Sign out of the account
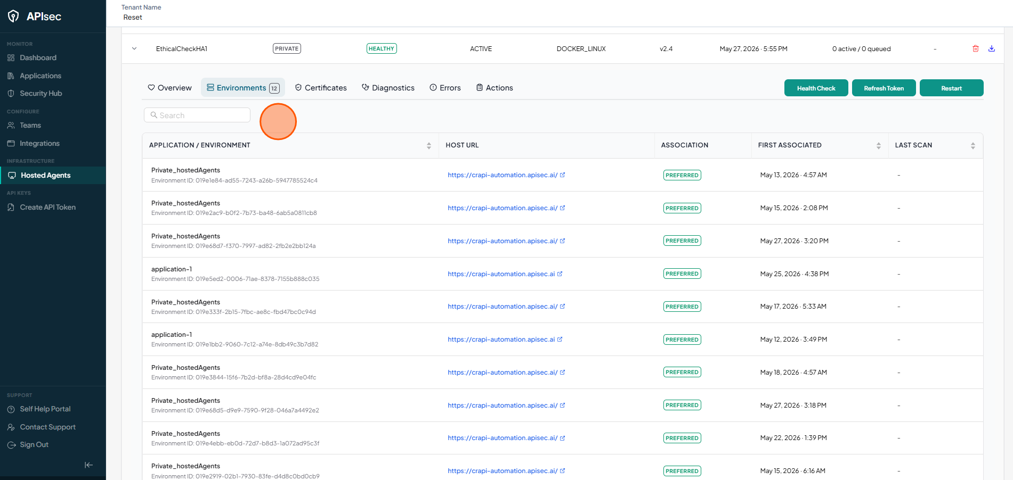This screenshot has width=1013, height=480. (34, 444)
